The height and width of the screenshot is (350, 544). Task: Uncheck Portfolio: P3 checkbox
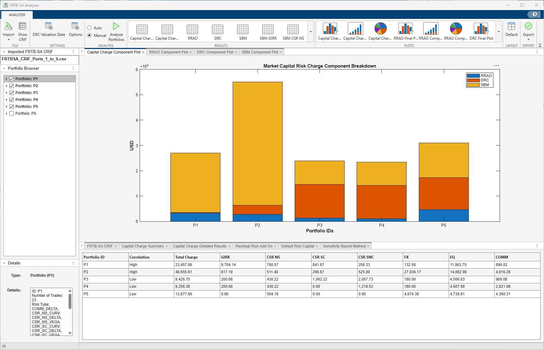[12, 93]
